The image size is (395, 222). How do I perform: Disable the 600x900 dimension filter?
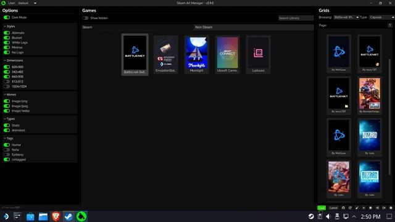[x=7, y=67]
